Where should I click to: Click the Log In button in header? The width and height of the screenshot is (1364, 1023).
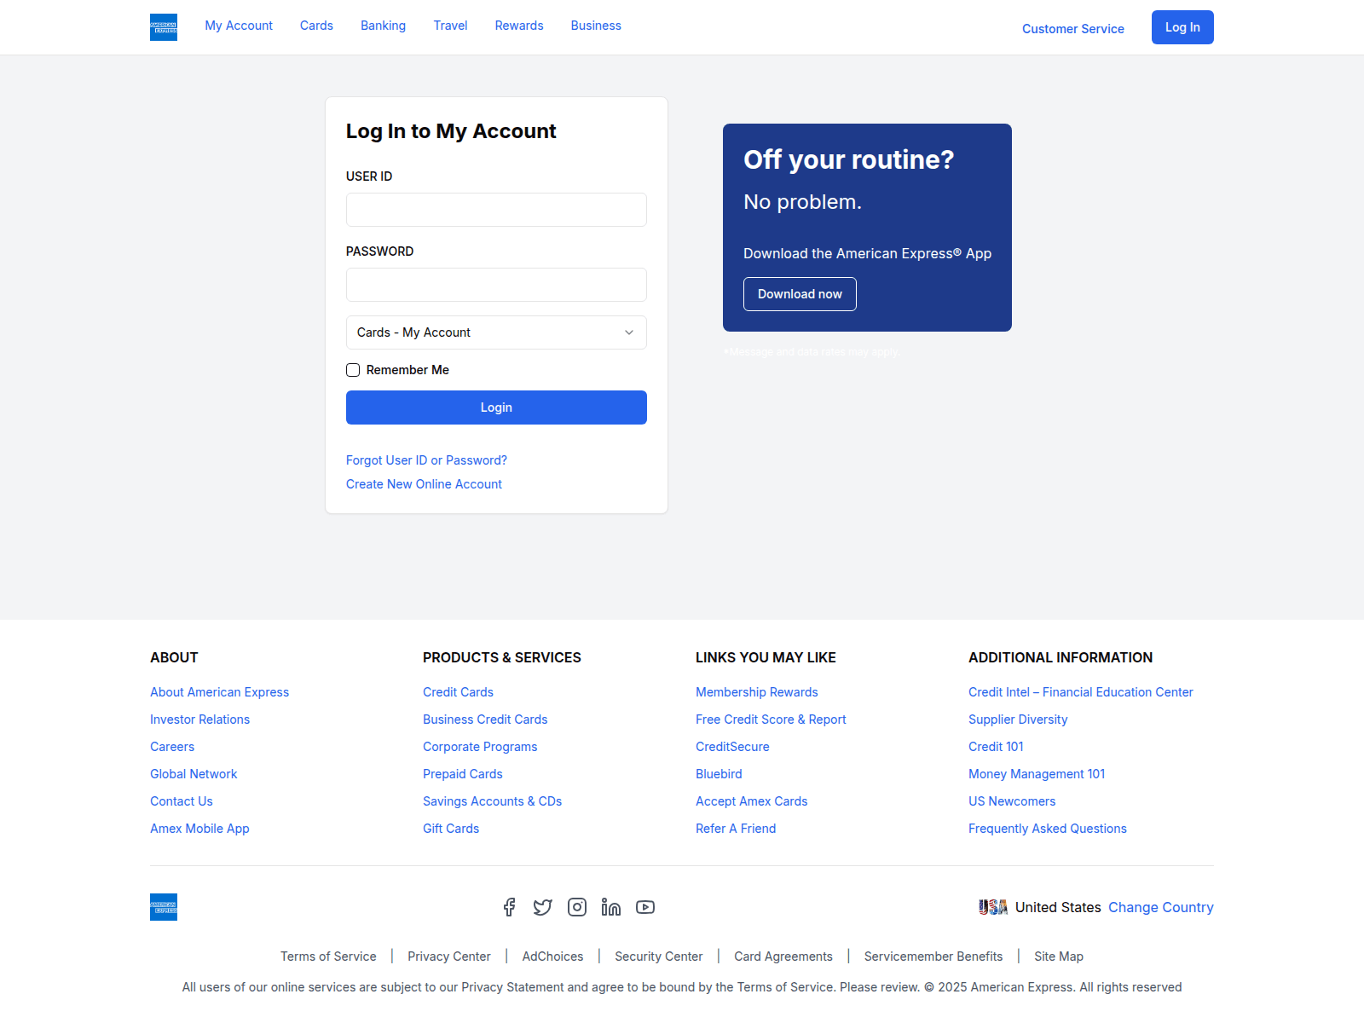click(1182, 27)
